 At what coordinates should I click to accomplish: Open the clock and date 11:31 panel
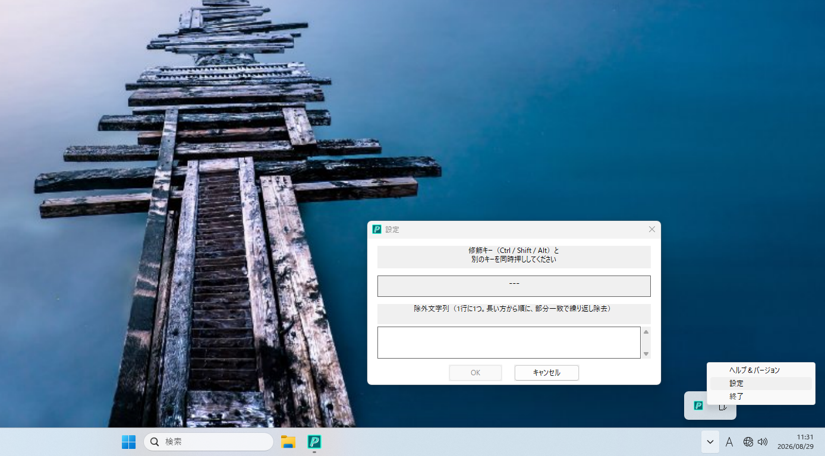pyautogui.click(x=795, y=442)
